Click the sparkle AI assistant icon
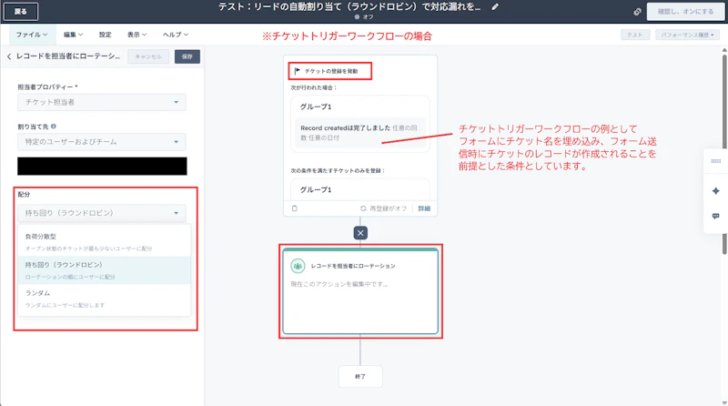The height and width of the screenshot is (406, 728). tap(715, 191)
